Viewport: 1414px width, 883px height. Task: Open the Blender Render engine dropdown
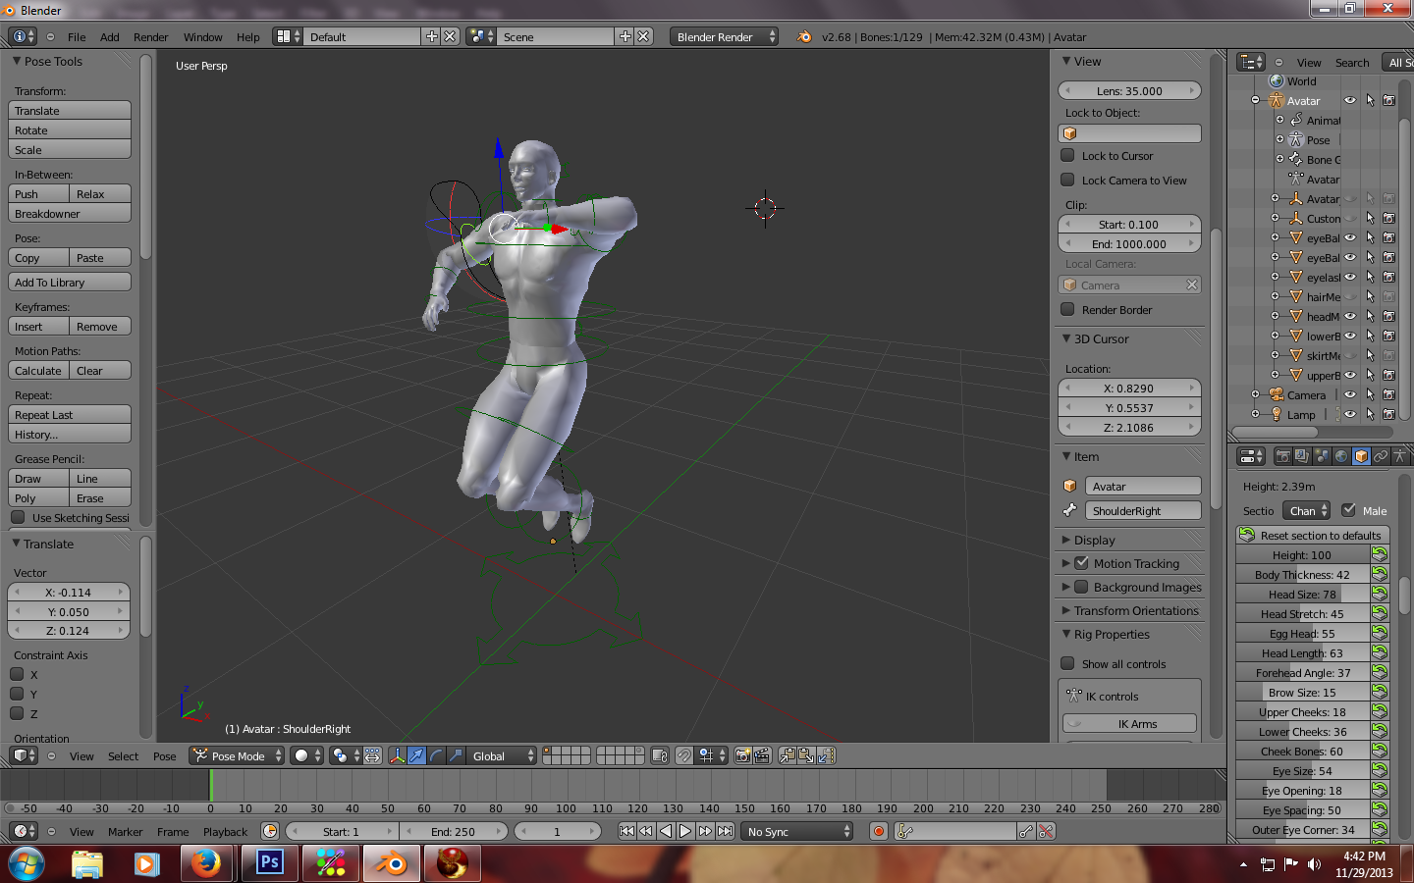[x=724, y=36]
